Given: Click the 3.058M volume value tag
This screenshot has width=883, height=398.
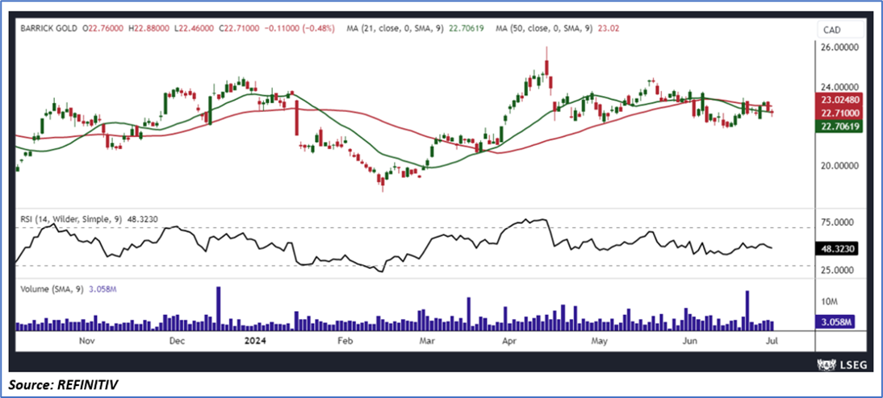Looking at the screenshot, I should [x=835, y=322].
